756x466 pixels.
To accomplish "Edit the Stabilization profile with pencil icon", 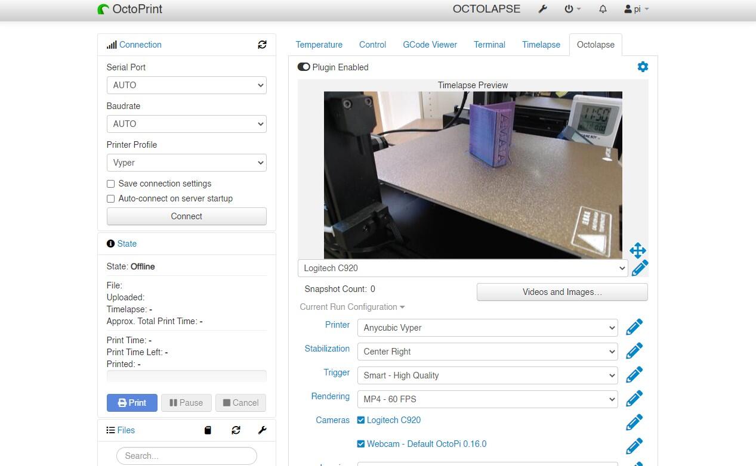I will (x=634, y=351).
